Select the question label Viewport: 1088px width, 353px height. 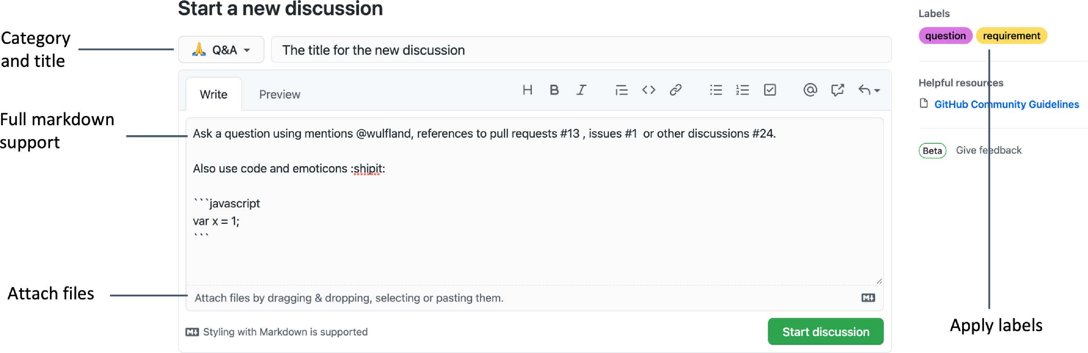point(945,36)
